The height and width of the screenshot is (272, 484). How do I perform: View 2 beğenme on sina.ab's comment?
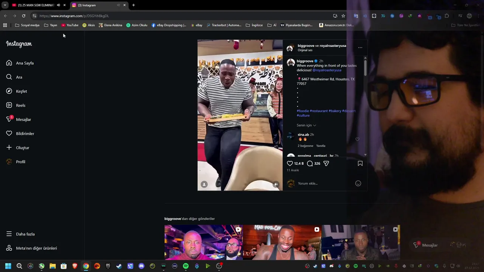click(x=306, y=146)
